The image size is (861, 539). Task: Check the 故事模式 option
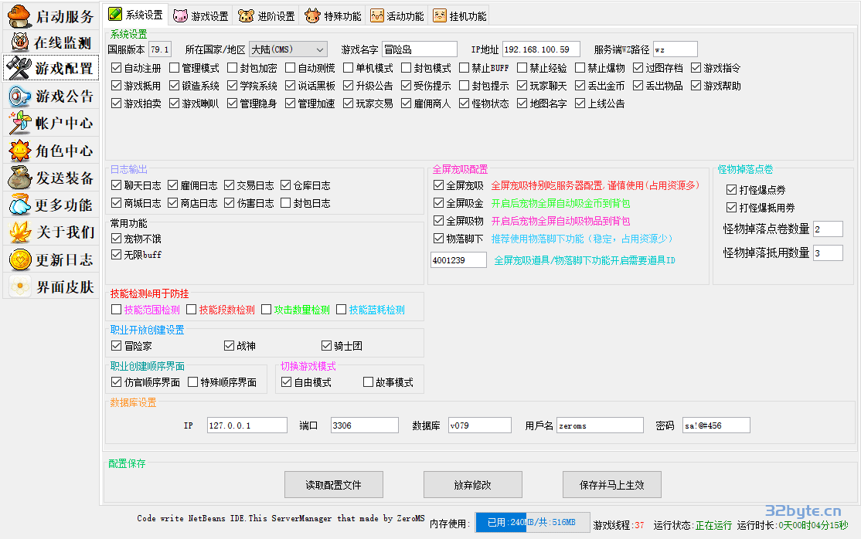(368, 382)
